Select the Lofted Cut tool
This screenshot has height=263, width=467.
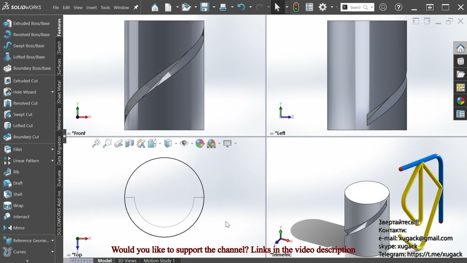18,126
